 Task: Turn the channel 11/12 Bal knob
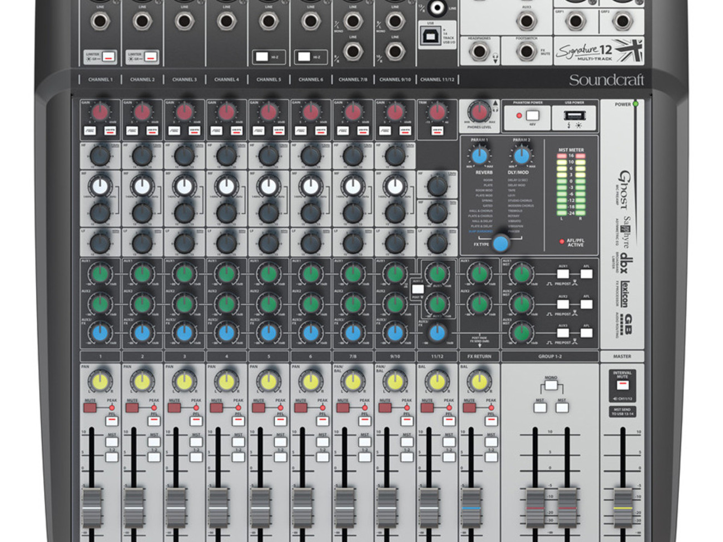click(437, 382)
